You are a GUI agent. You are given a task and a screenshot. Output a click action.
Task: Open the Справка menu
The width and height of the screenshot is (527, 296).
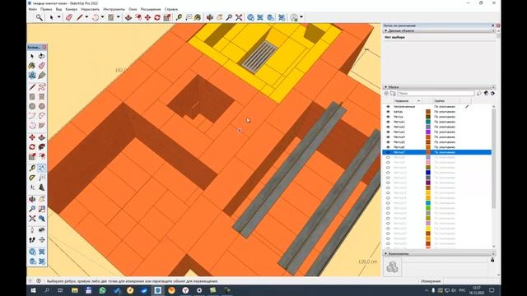tap(171, 9)
